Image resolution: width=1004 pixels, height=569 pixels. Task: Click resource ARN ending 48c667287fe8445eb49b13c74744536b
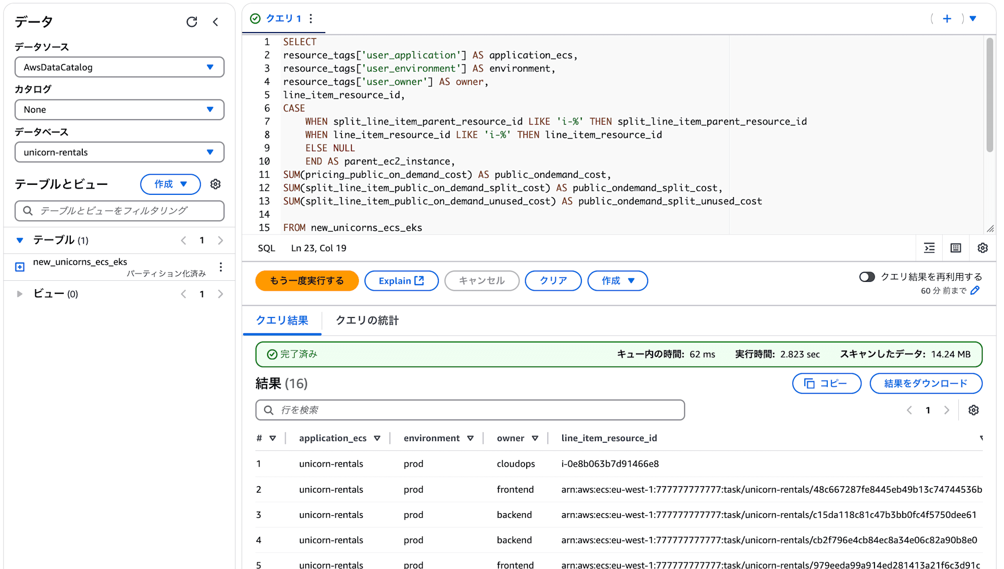coord(772,490)
